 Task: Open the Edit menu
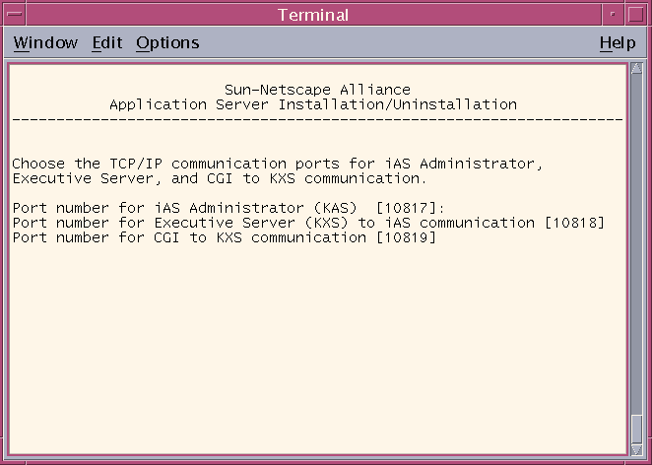coord(107,42)
